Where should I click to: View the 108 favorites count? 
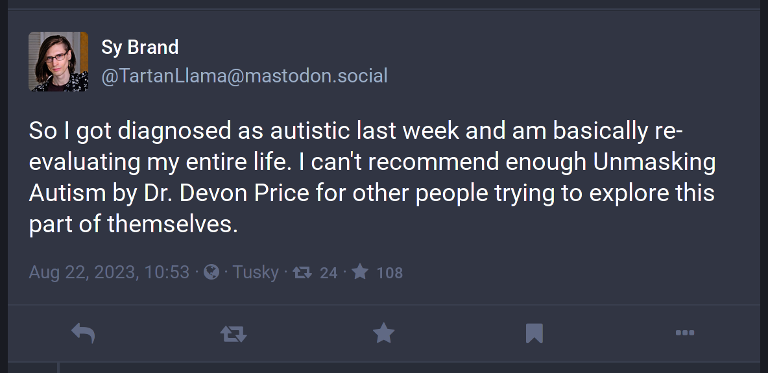(389, 272)
